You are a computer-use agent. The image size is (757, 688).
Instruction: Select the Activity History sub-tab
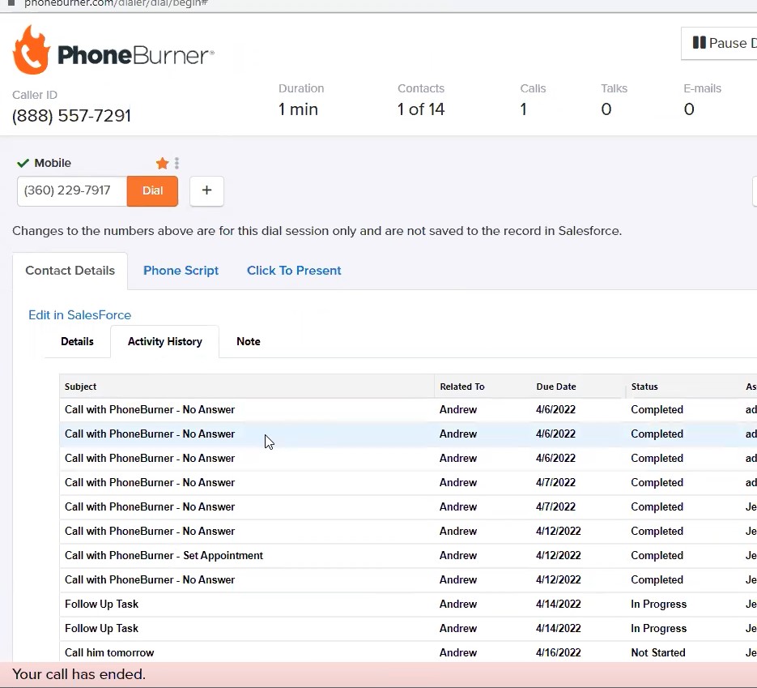coord(164,342)
